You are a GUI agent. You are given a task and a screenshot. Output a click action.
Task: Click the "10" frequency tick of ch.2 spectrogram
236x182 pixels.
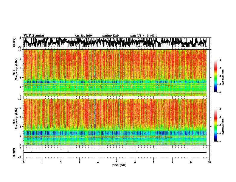point(20,99)
